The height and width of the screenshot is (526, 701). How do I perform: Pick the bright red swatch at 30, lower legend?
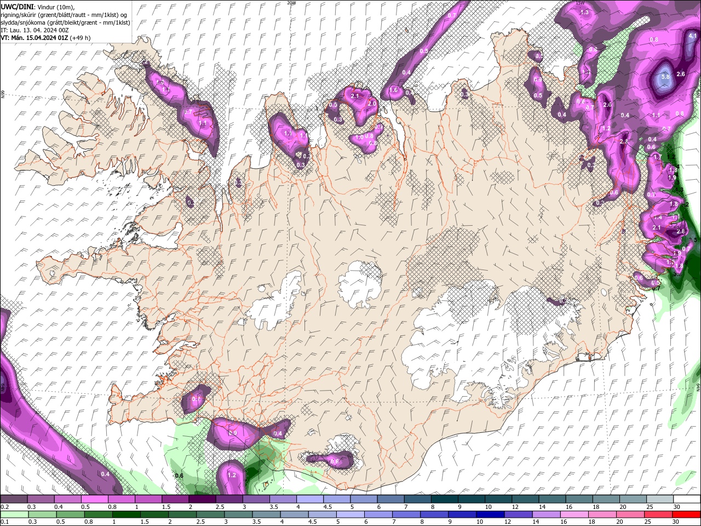click(686, 514)
